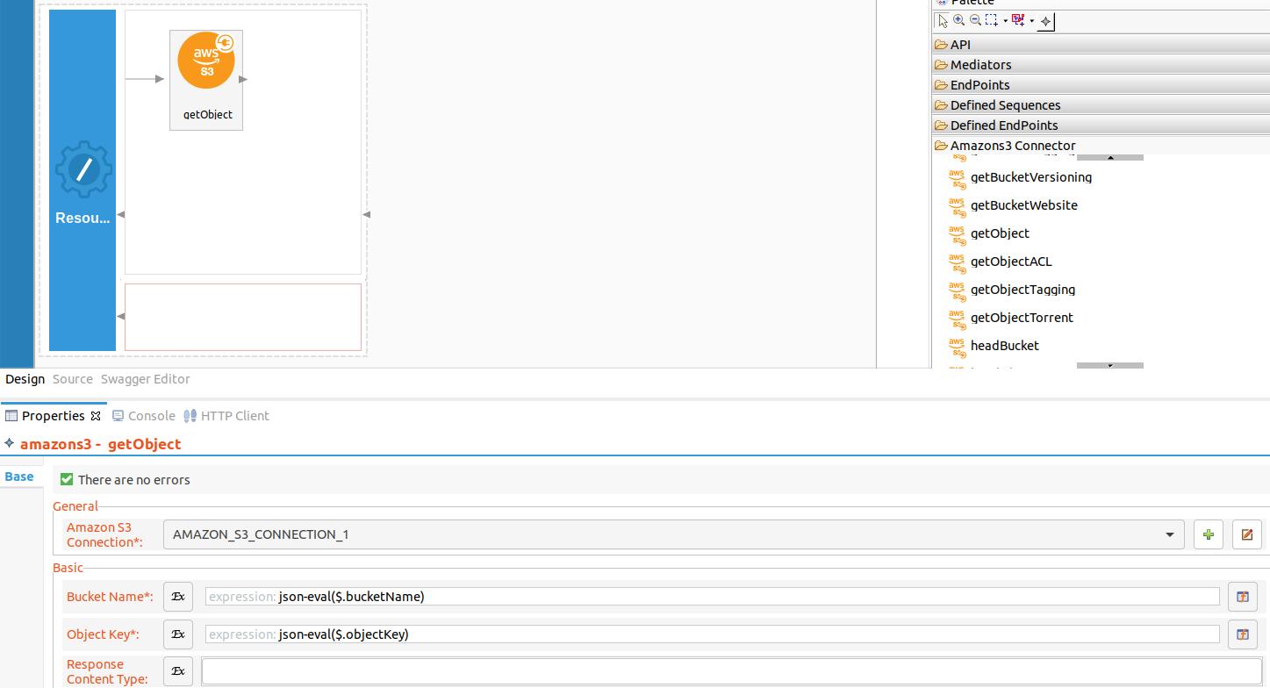Viewport: 1270px width, 688px height.
Task: Toggle expression mode for Bucket Name
Action: coord(178,597)
